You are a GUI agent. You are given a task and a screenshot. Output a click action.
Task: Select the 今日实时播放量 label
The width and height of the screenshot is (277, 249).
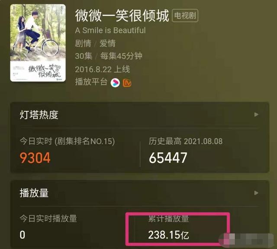pyautogui.click(x=48, y=219)
